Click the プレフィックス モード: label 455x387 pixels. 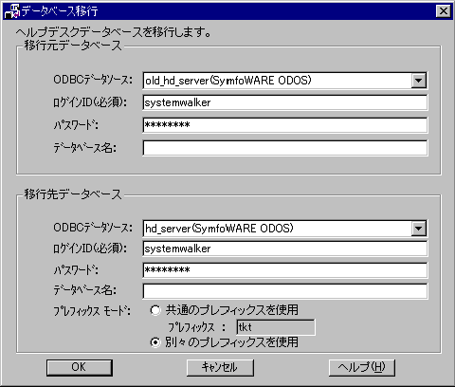92,311
